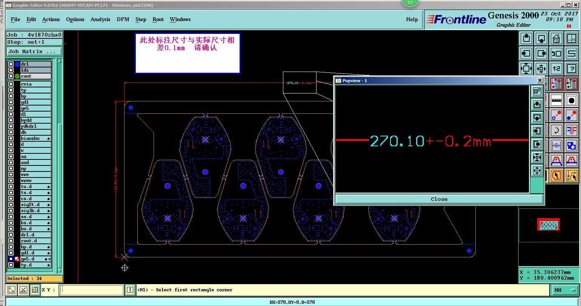
Task: Click the S-shaped snake path icon
Action: coord(572,54)
